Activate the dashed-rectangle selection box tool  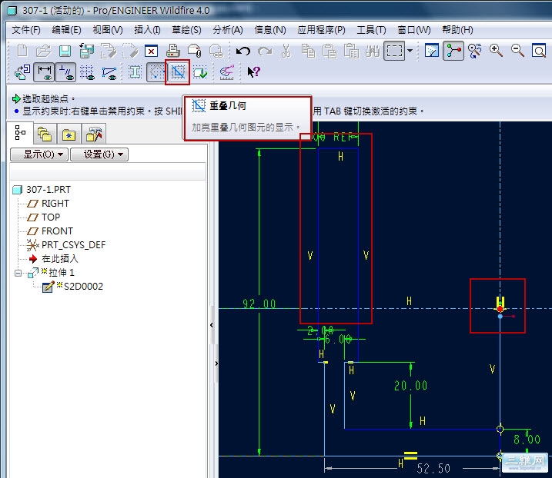click(394, 51)
